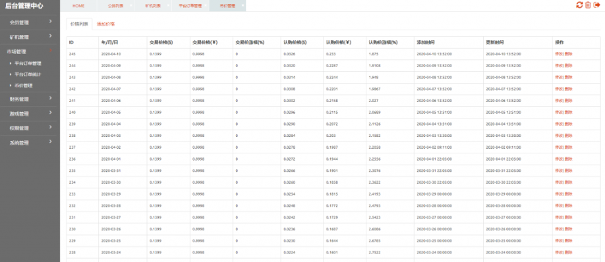Viewport: 605px width, 262px height.
Task: Click 删除 for row ID 245
Action: (x=568, y=54)
